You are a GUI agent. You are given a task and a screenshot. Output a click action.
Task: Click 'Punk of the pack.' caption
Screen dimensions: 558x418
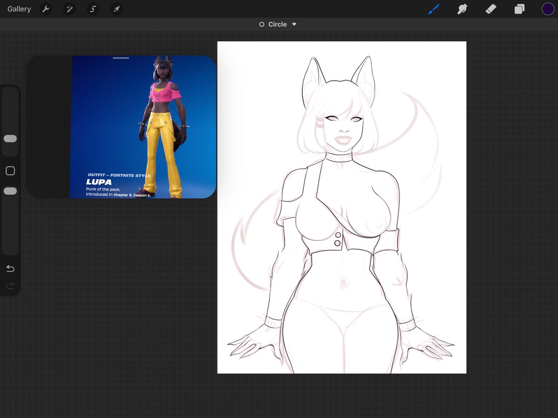pyautogui.click(x=103, y=189)
